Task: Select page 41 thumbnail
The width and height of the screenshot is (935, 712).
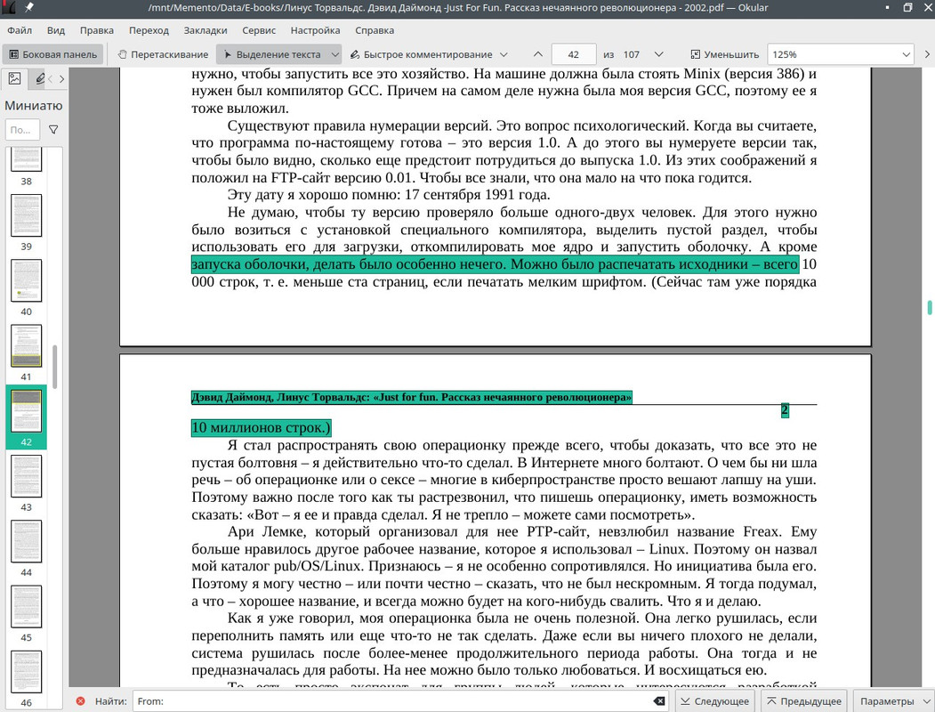Action: click(26, 345)
